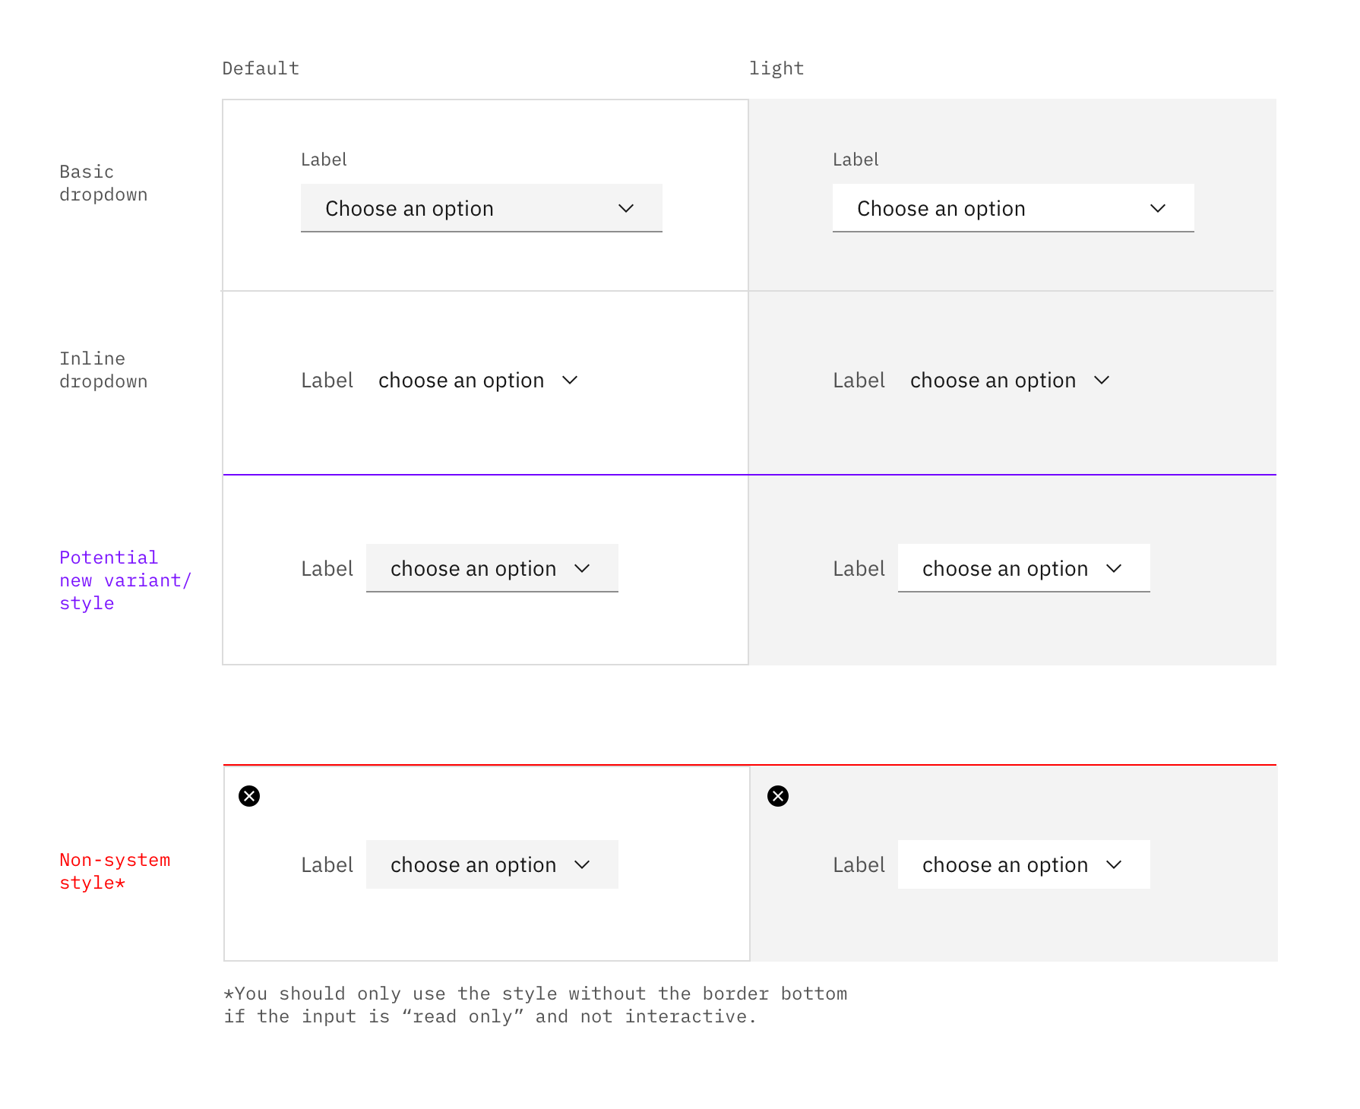Click the chevron next to the Default inline dropdown
This screenshot has width=1360, height=1109.
click(571, 380)
